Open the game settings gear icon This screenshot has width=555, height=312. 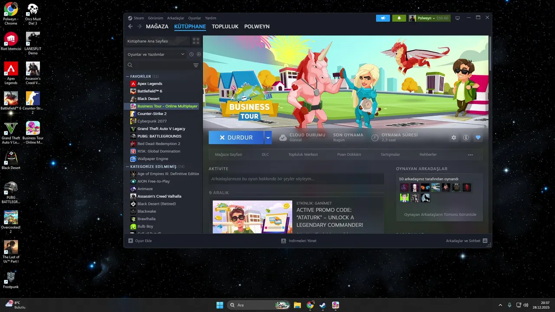(x=454, y=137)
